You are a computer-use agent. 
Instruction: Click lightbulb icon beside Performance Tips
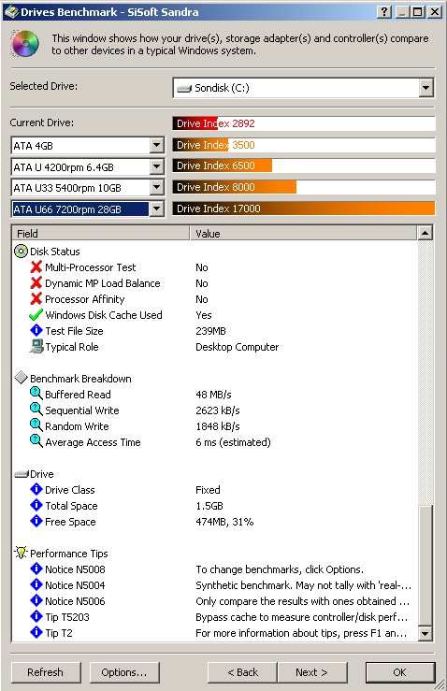[21, 553]
